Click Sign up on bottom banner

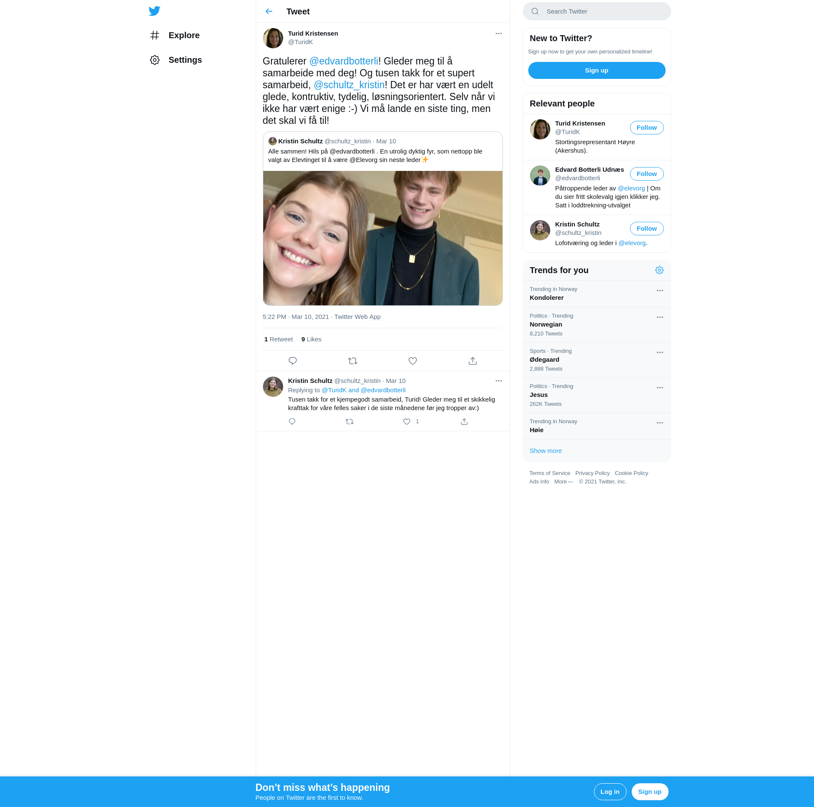(x=650, y=792)
